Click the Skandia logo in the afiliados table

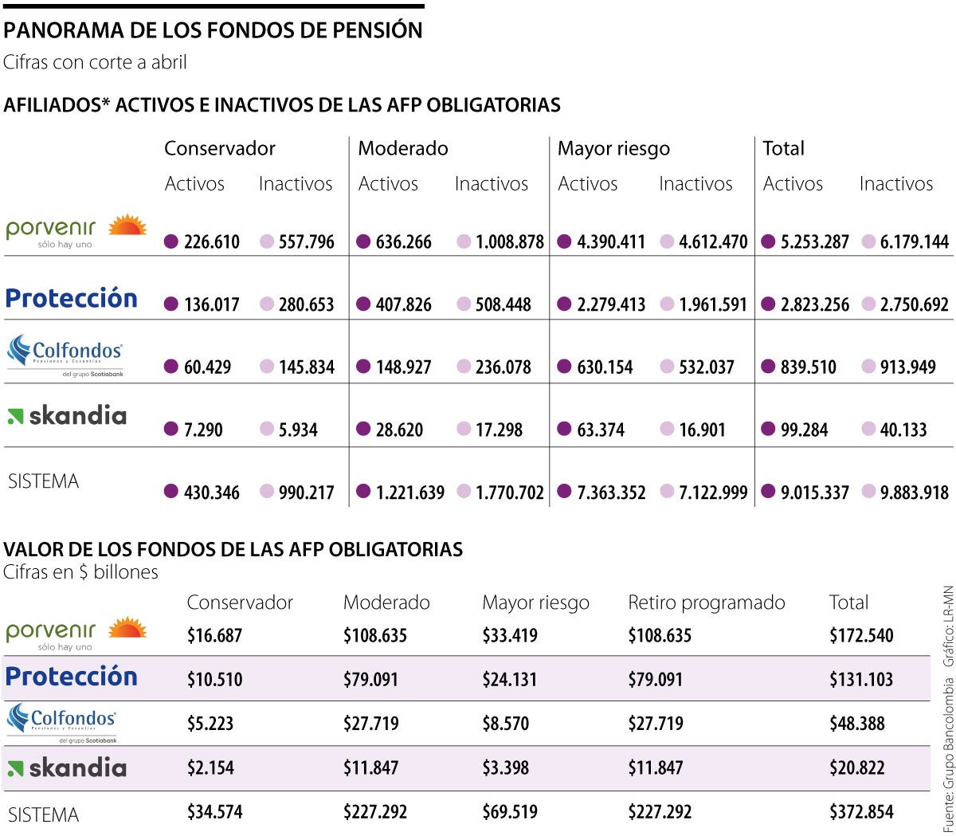click(67, 415)
